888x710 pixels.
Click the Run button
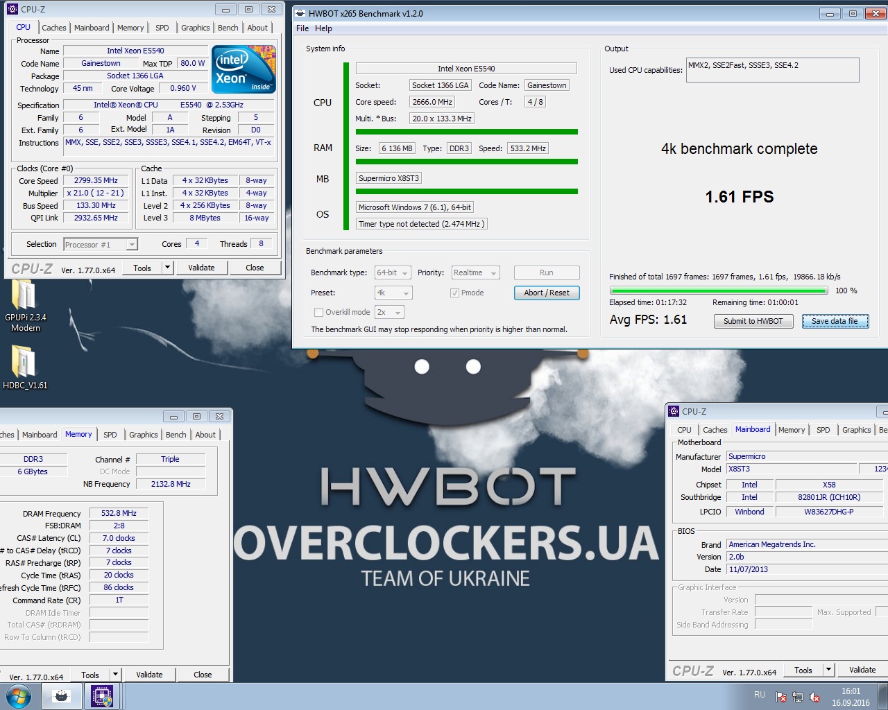tap(547, 272)
